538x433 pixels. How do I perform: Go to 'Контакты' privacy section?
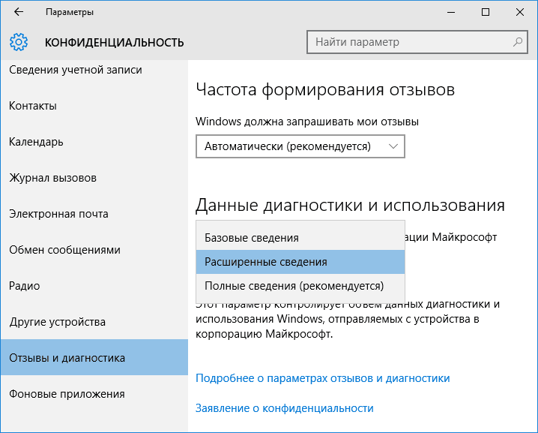[x=33, y=106]
